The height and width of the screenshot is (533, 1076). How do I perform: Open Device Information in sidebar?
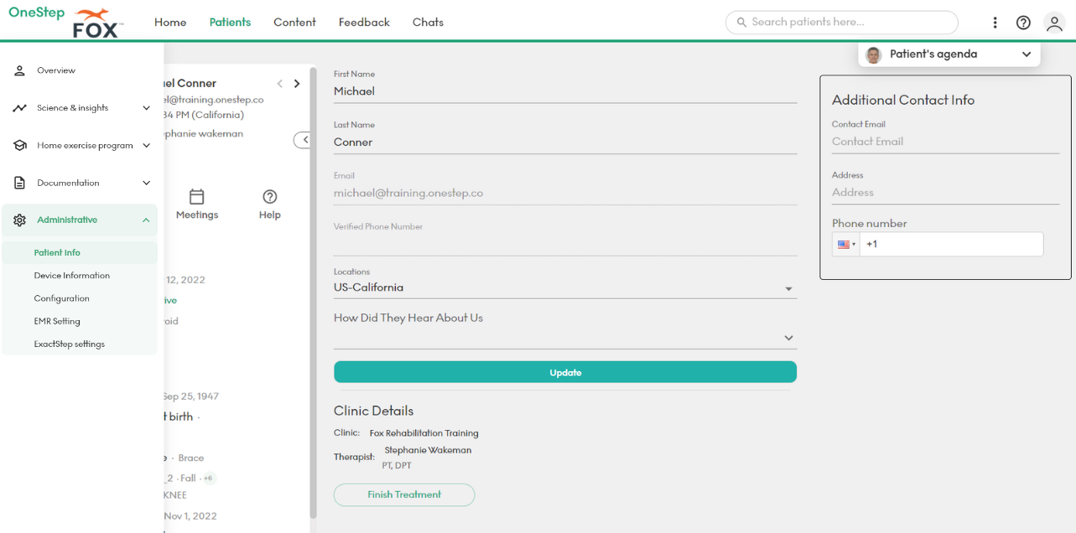72,276
